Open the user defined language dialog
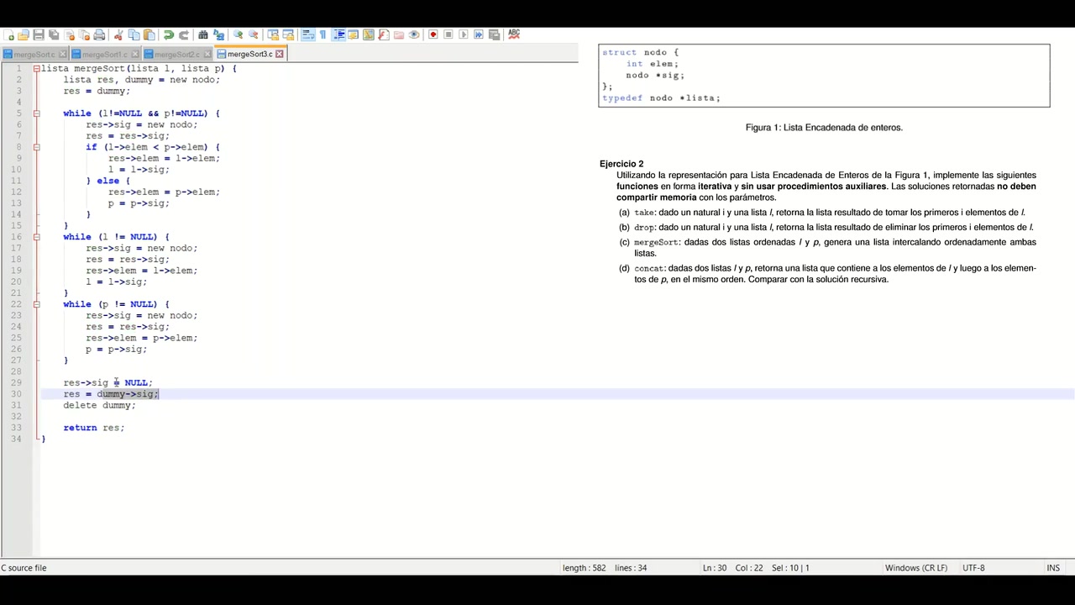The width and height of the screenshot is (1075, 605). (354, 34)
